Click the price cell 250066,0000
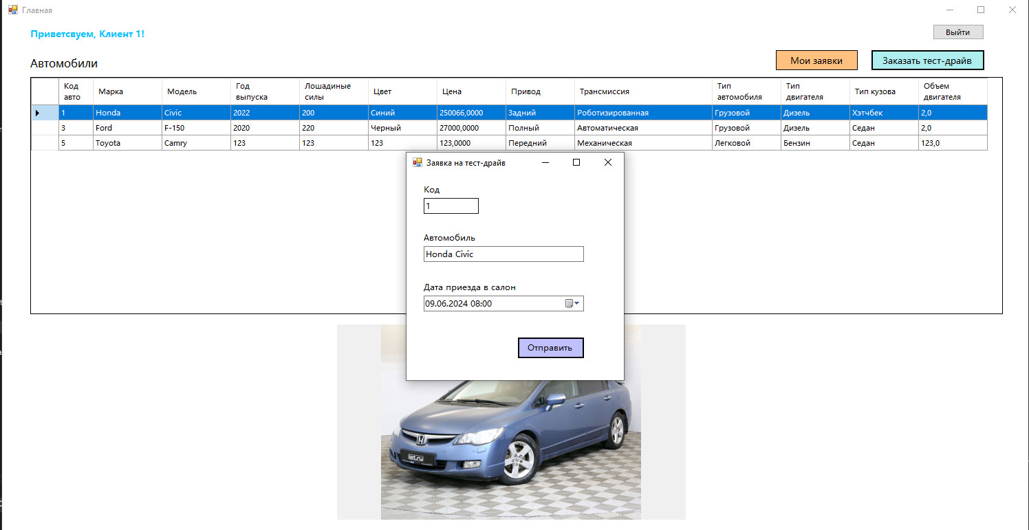The width and height of the screenshot is (1029, 530). pyautogui.click(x=471, y=113)
